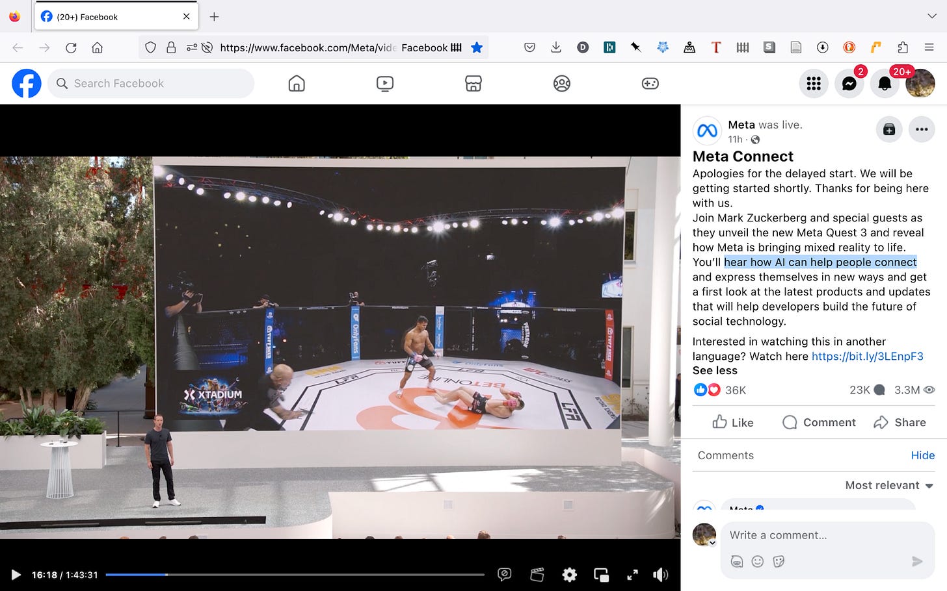The height and width of the screenshot is (591, 947).
Task: Open the Meta page avatar
Action: [x=707, y=131]
